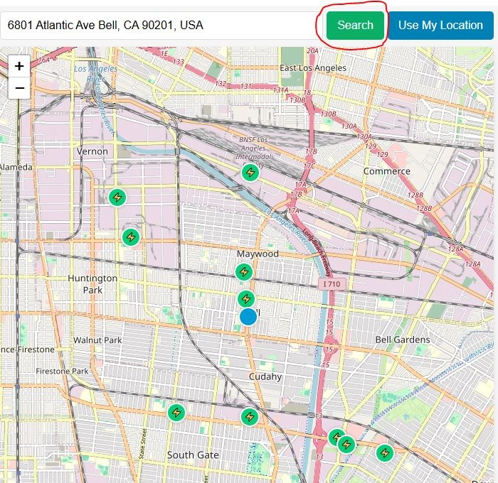Open the right marker of the overlapping pair near I-710

point(346,445)
